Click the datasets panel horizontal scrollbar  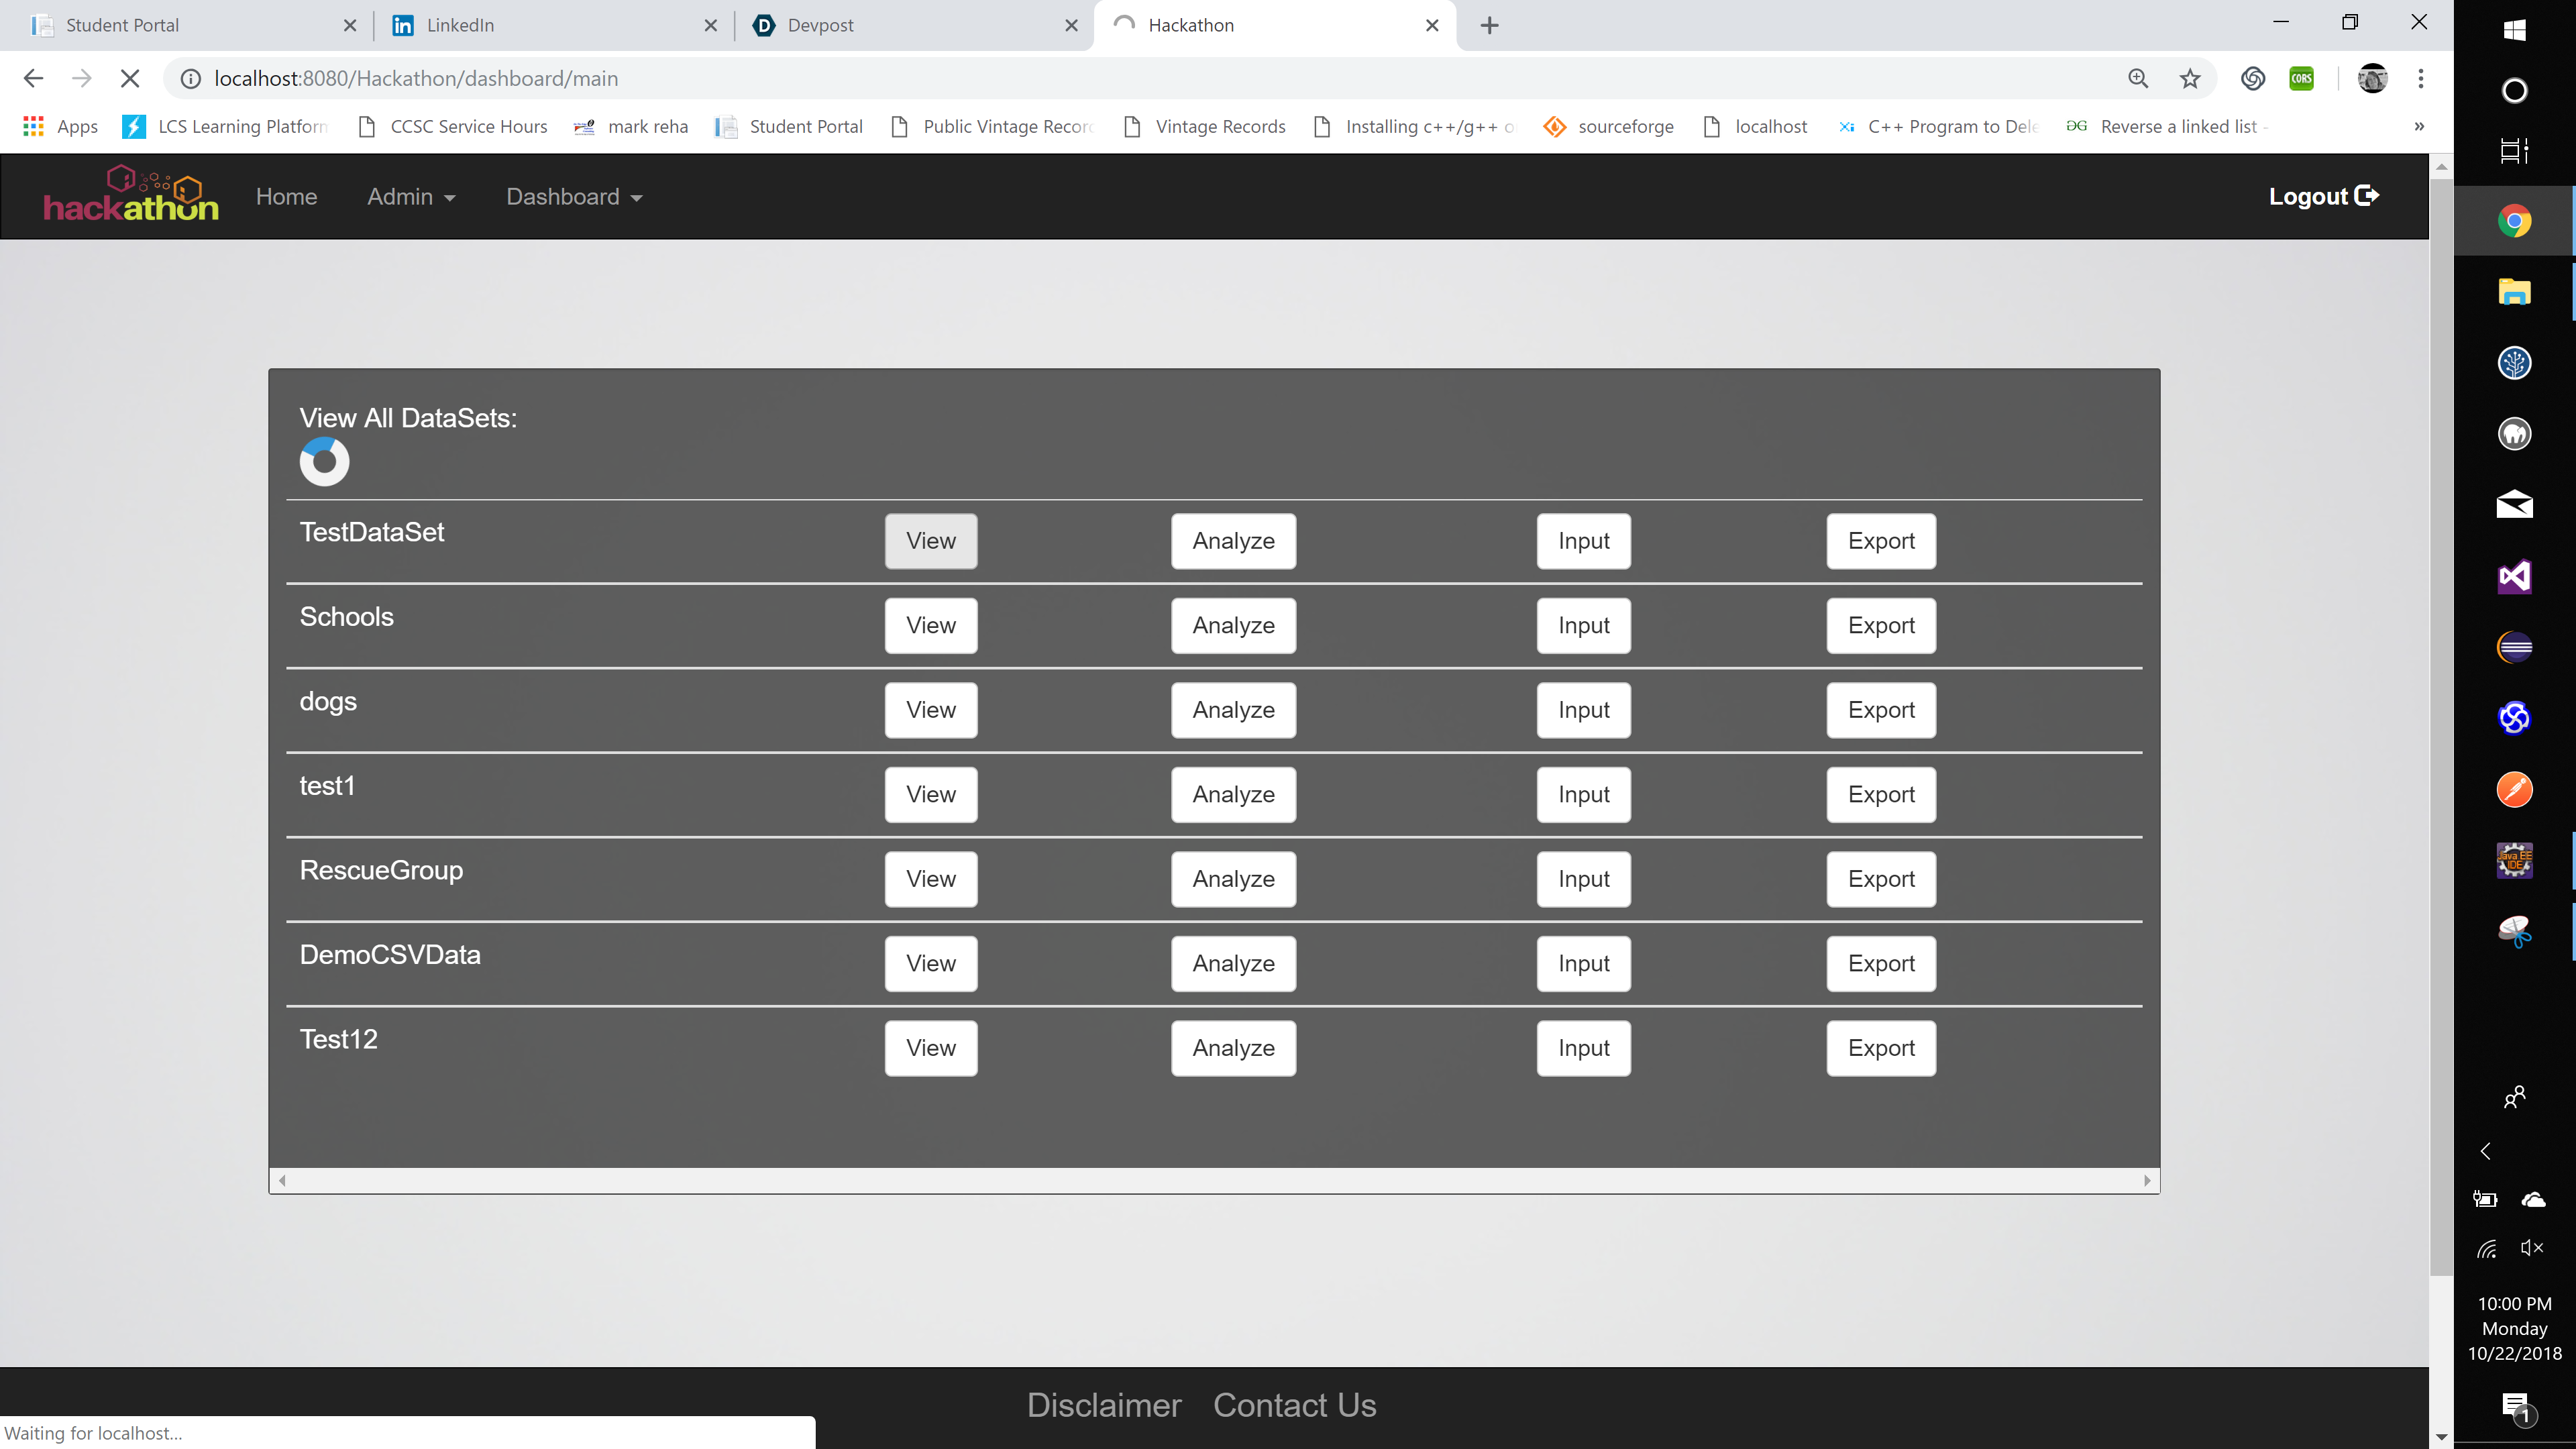tap(1214, 1180)
